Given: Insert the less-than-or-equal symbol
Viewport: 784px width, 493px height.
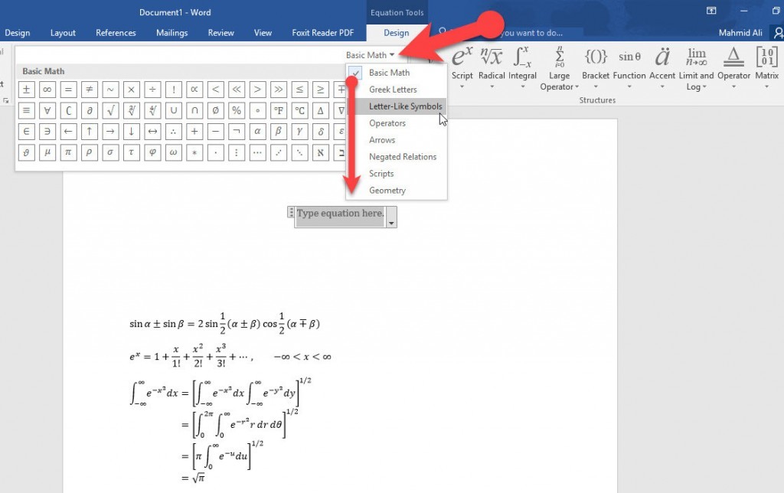Looking at the screenshot, I should pos(299,90).
